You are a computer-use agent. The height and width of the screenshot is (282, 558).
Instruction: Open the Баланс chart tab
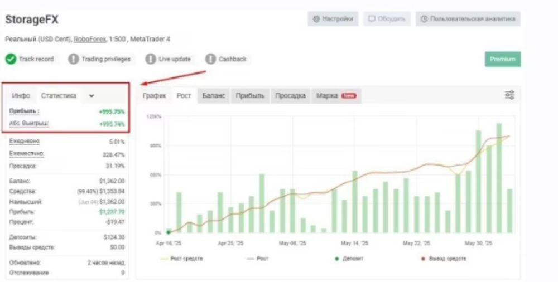(x=214, y=96)
